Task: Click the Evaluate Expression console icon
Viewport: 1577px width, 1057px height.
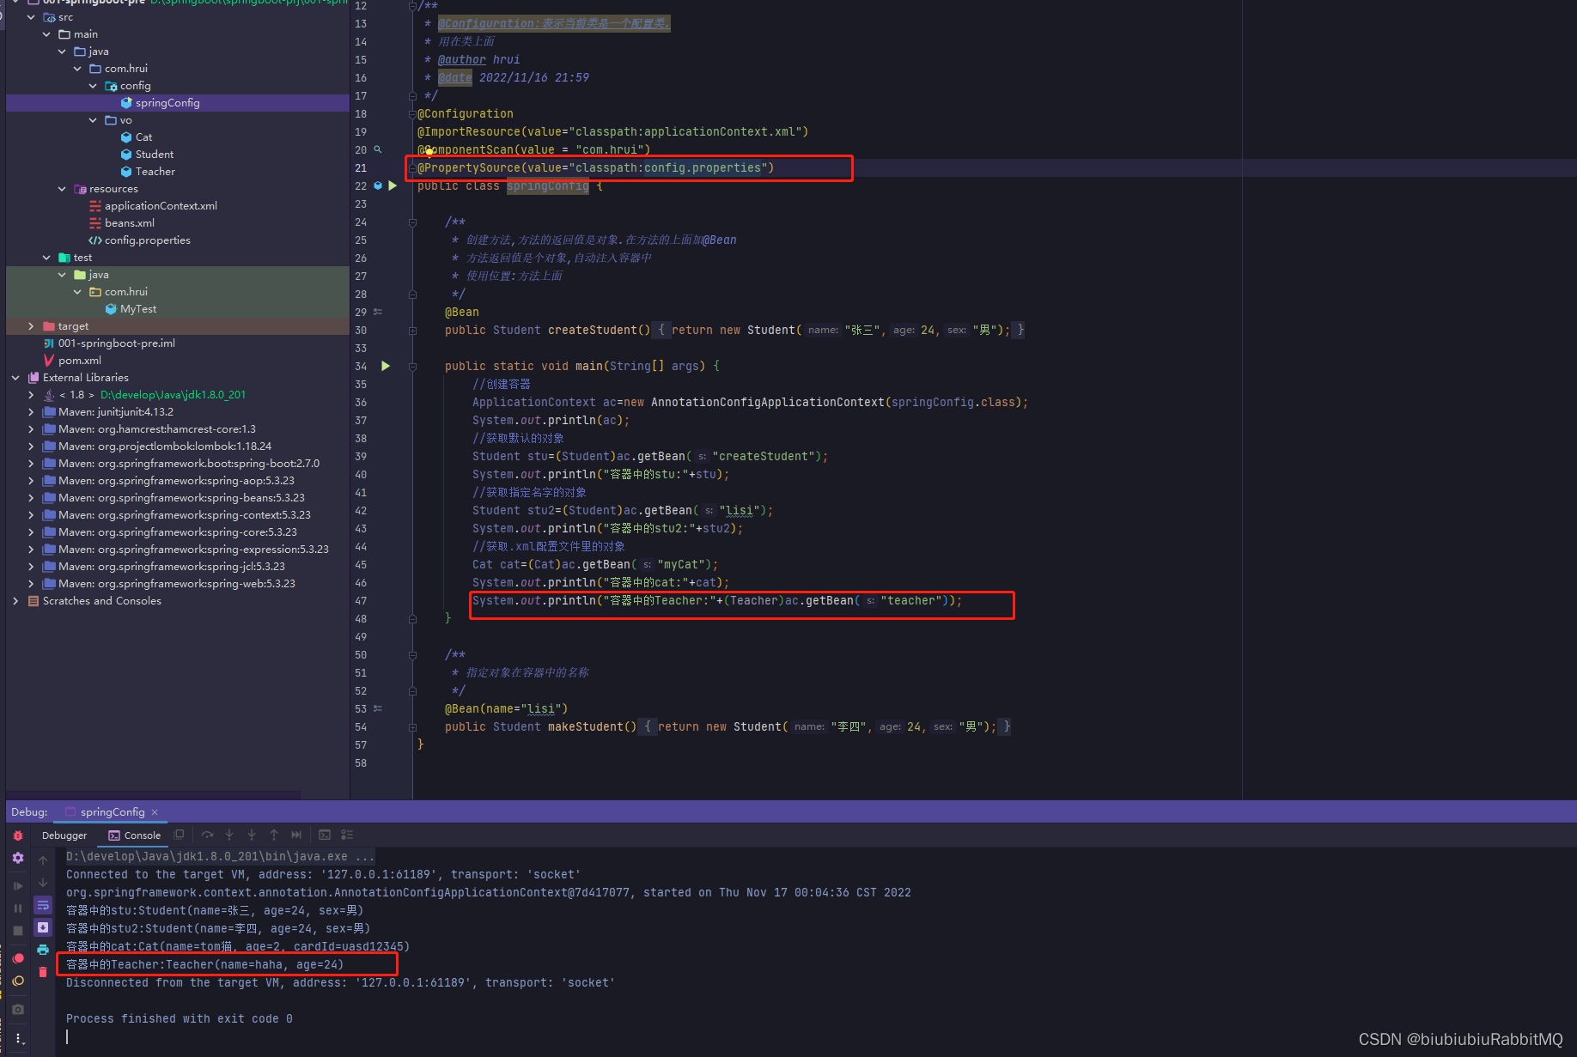Action: 325,835
